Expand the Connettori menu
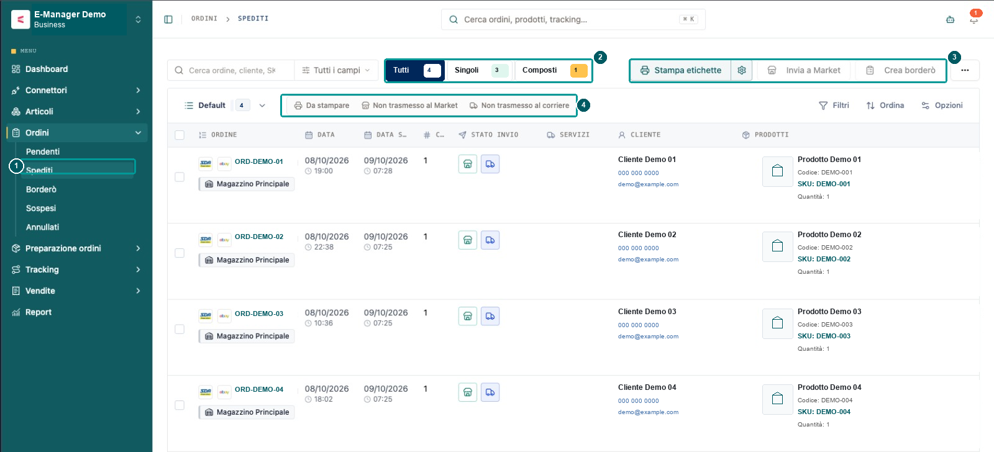Image resolution: width=994 pixels, height=452 pixels. pos(77,90)
